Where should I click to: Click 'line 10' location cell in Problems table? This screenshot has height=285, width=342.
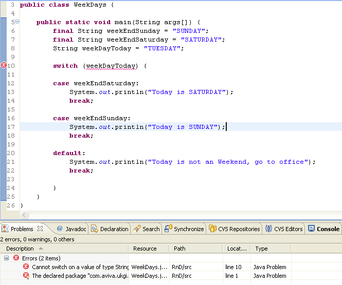[x=233, y=267]
